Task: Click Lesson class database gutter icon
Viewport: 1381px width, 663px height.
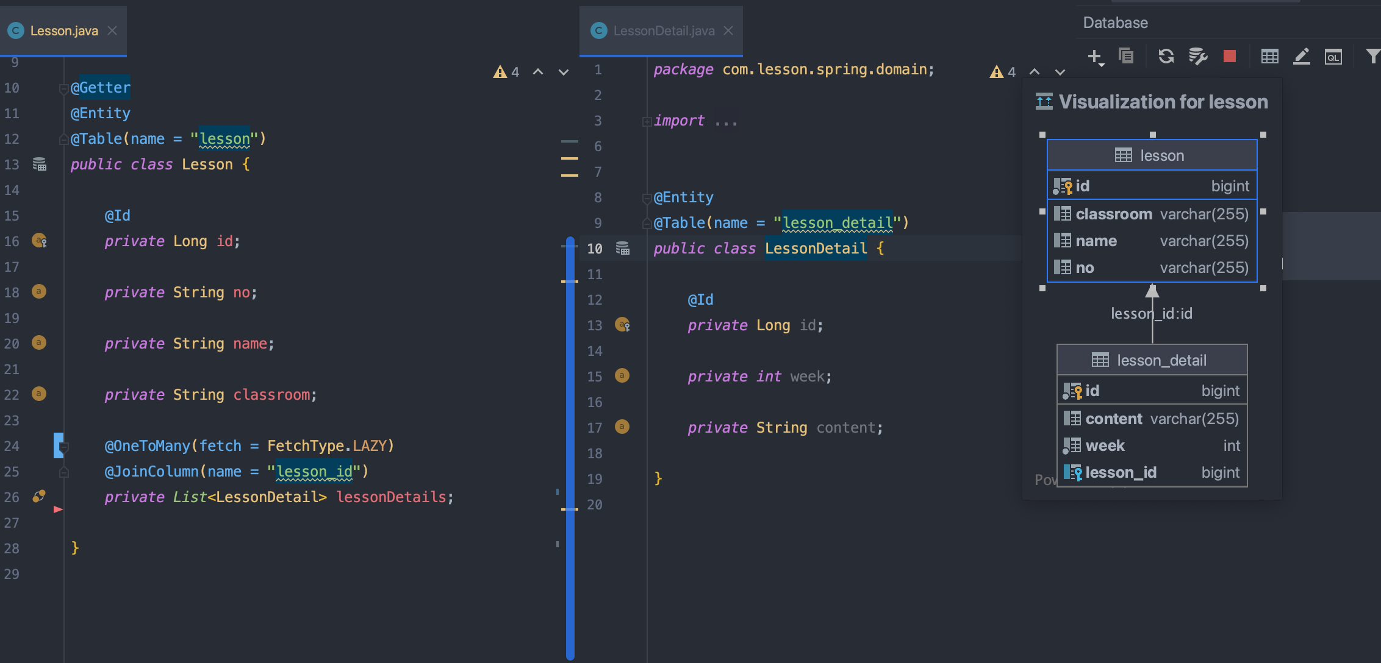Action: [40, 165]
